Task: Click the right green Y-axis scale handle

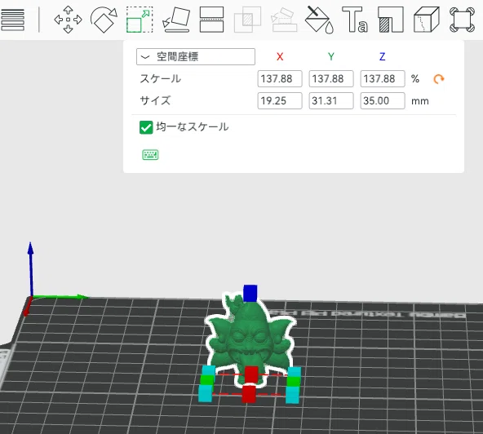Action: pos(293,381)
